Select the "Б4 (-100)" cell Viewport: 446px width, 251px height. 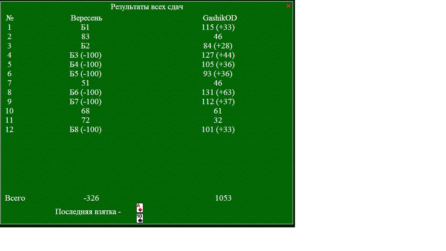coord(85,65)
